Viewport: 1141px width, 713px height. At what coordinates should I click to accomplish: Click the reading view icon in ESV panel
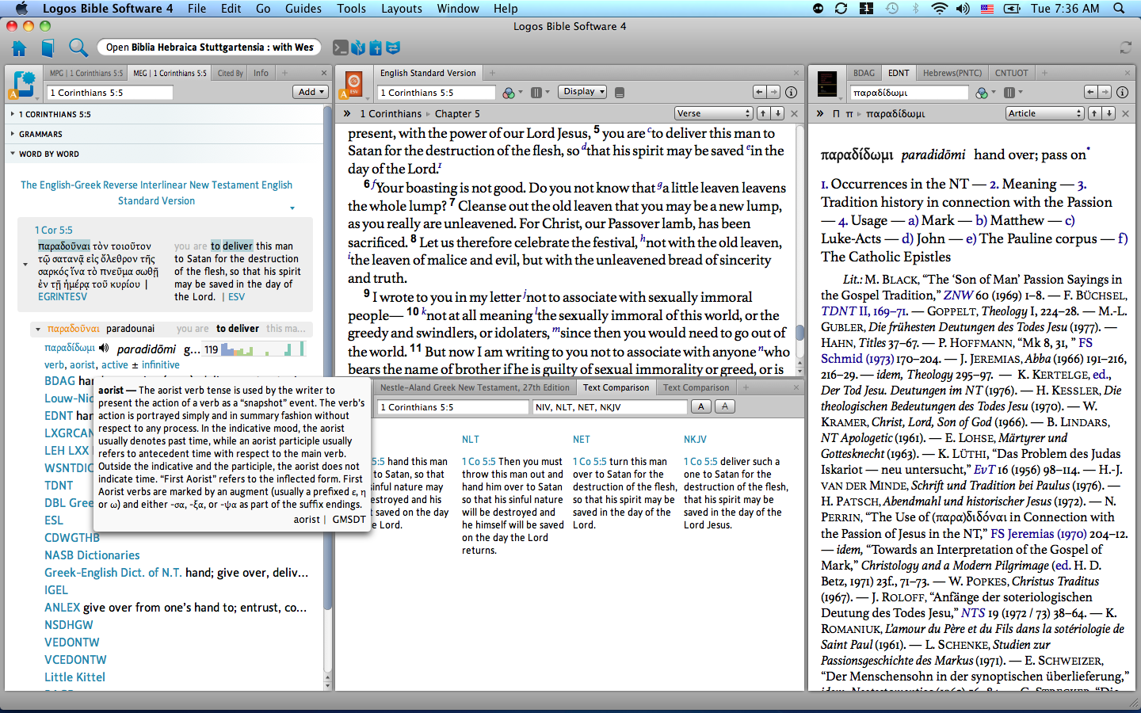pyautogui.click(x=620, y=93)
